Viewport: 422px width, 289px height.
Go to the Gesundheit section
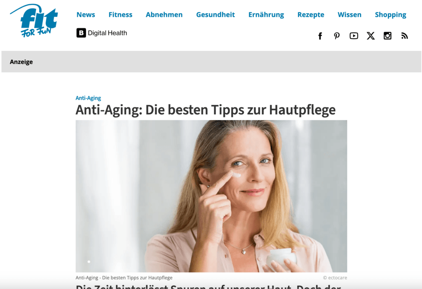[x=215, y=14]
